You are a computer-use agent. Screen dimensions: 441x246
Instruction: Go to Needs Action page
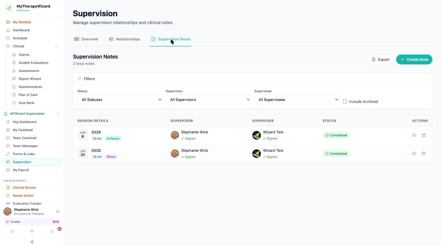click(x=23, y=196)
